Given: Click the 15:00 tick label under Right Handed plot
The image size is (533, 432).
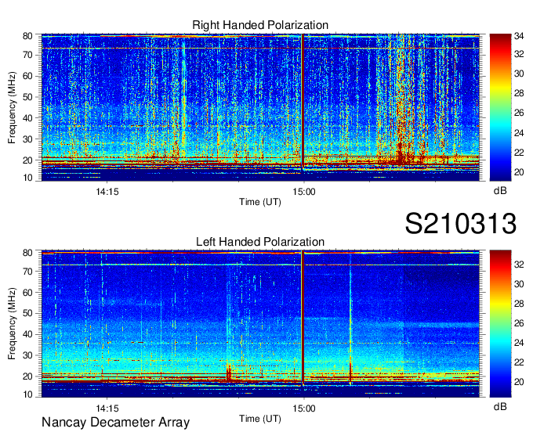Looking at the screenshot, I should point(304,192).
